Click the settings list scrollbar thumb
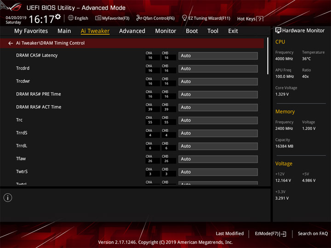 point(268,56)
